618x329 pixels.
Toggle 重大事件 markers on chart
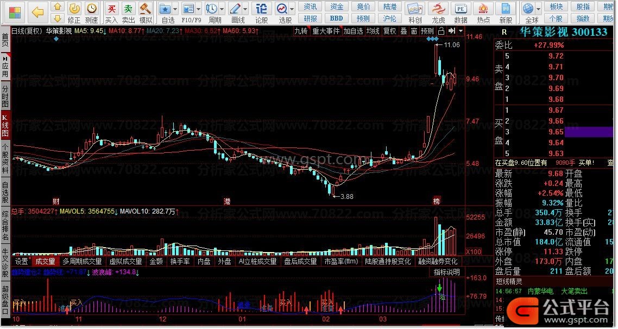click(326, 31)
